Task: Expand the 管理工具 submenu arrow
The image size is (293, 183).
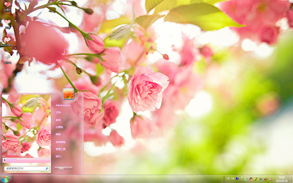Action: coord(80,149)
